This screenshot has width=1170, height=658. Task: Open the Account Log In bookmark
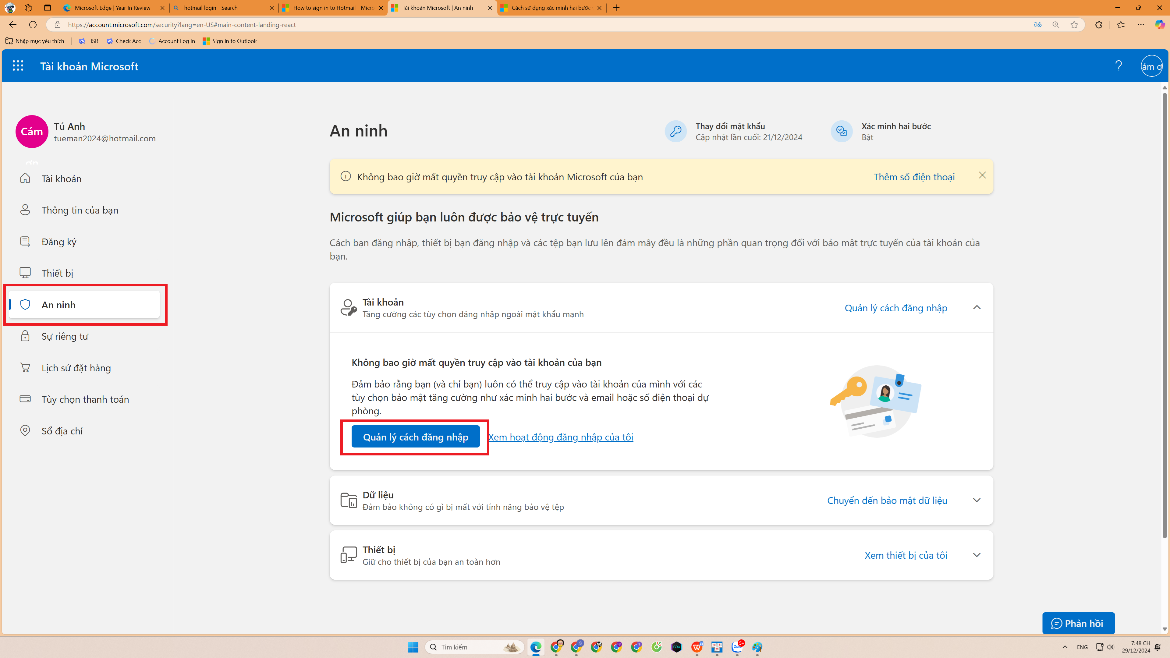(172, 41)
